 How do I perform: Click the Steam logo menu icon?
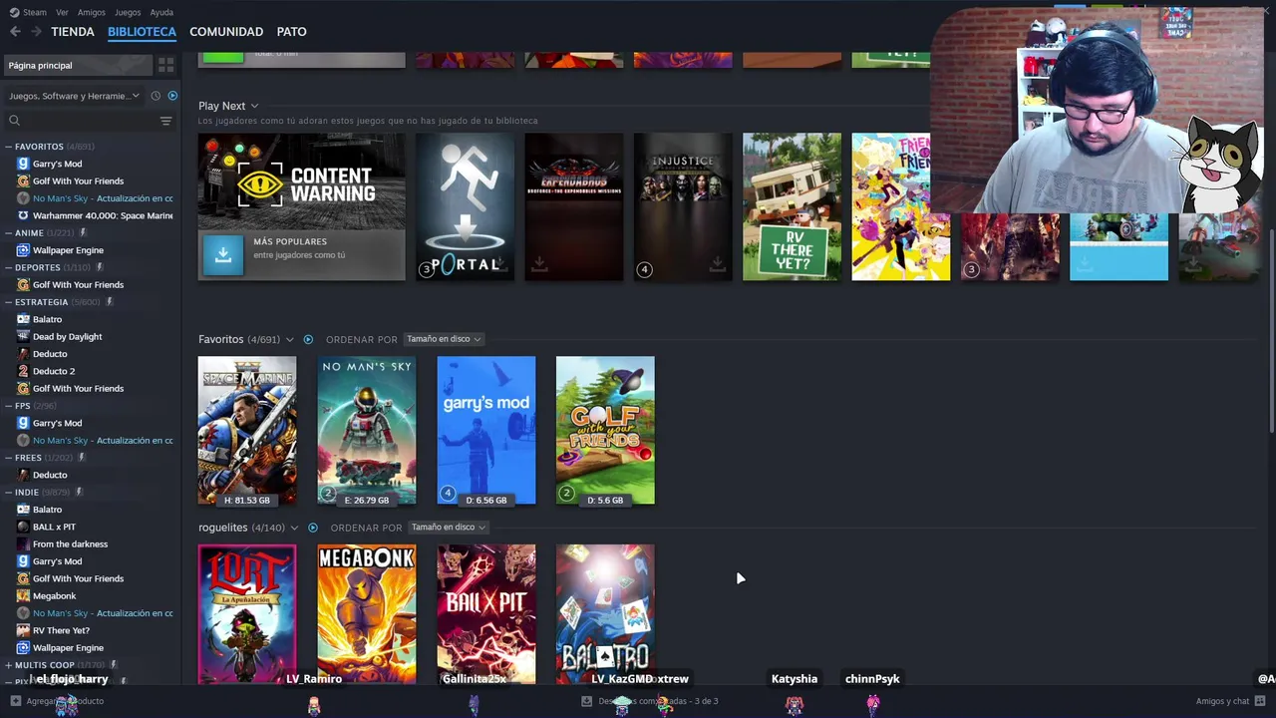tap(14, 12)
